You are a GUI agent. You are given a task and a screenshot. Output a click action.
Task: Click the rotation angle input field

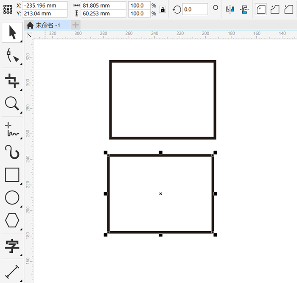tap(195, 9)
